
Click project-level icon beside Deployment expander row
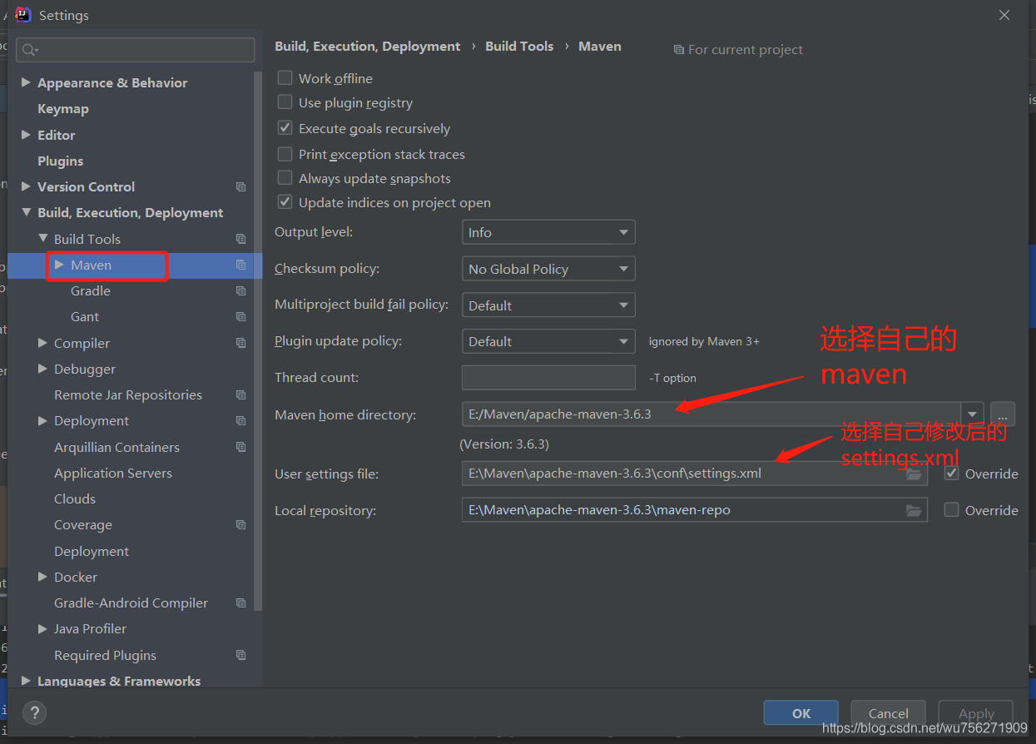(x=240, y=421)
